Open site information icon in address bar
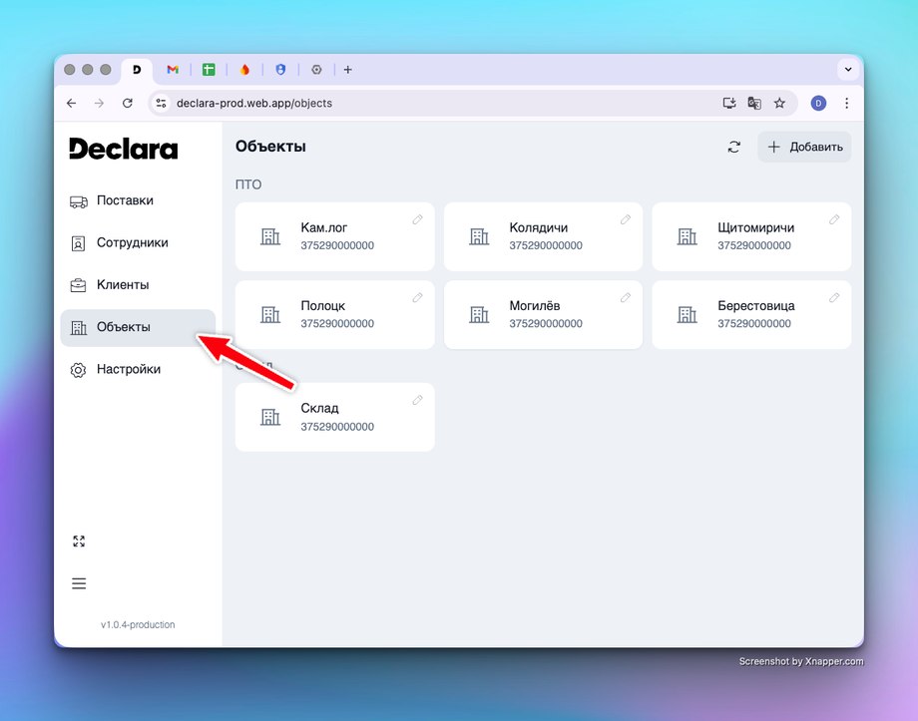Viewport: 918px width, 721px height. tap(161, 103)
